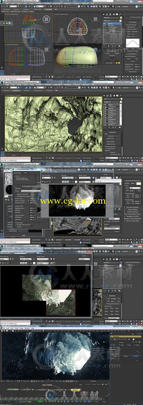Collapse the Soft Selection rollout header
Screen dimensions: 143x405
(133, 22)
